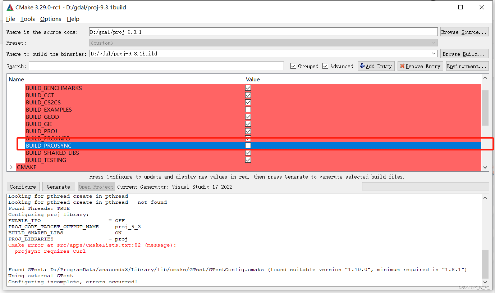
Task: Click the 'Configuring incomplete, errors occurred!' line
Action: coord(73,282)
